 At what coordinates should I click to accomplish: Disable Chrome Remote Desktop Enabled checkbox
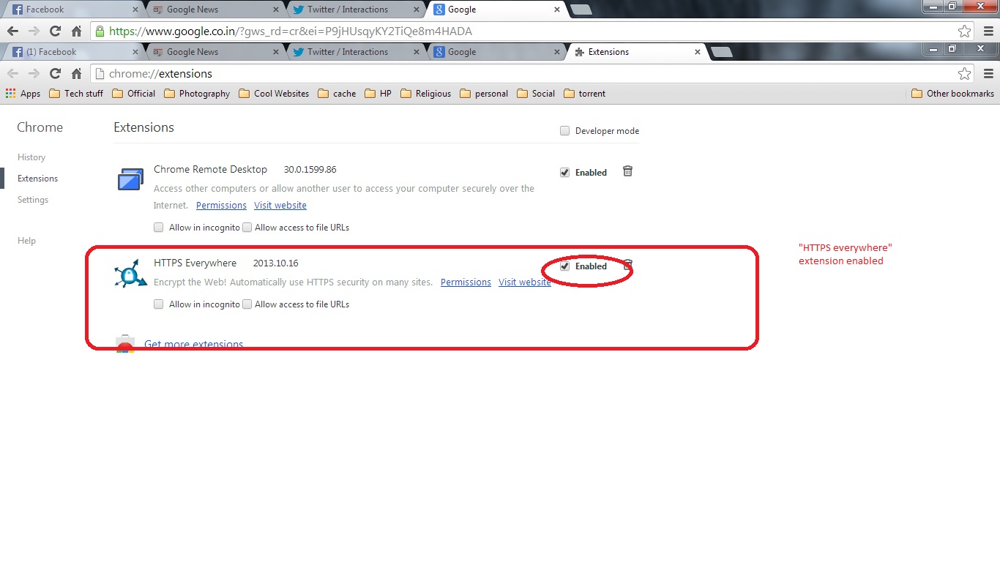tap(564, 173)
